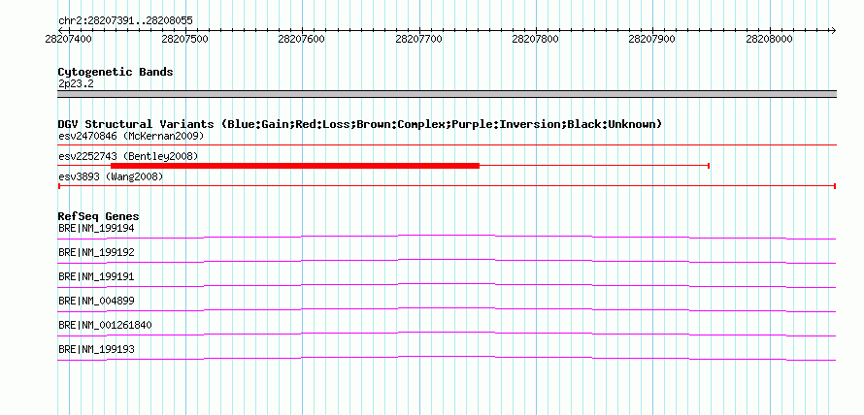Image resolution: width=864 pixels, height=415 pixels.
Task: Open variant esv2252743 (Bentley2008) label
Action: pos(128,156)
